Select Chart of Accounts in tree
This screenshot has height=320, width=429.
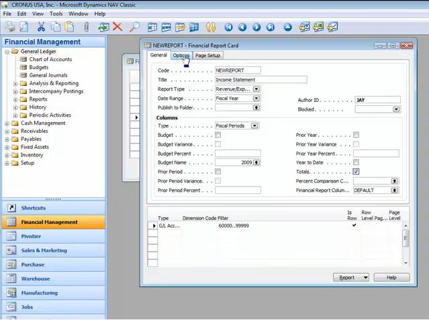coord(50,59)
